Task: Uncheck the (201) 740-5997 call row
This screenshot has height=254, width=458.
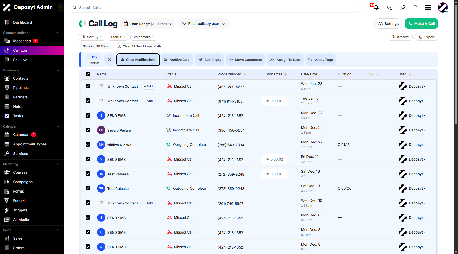Action: tap(88, 203)
